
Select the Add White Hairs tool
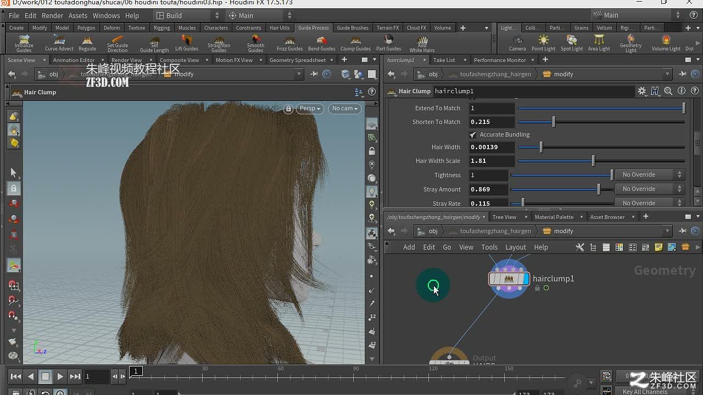pos(422,43)
